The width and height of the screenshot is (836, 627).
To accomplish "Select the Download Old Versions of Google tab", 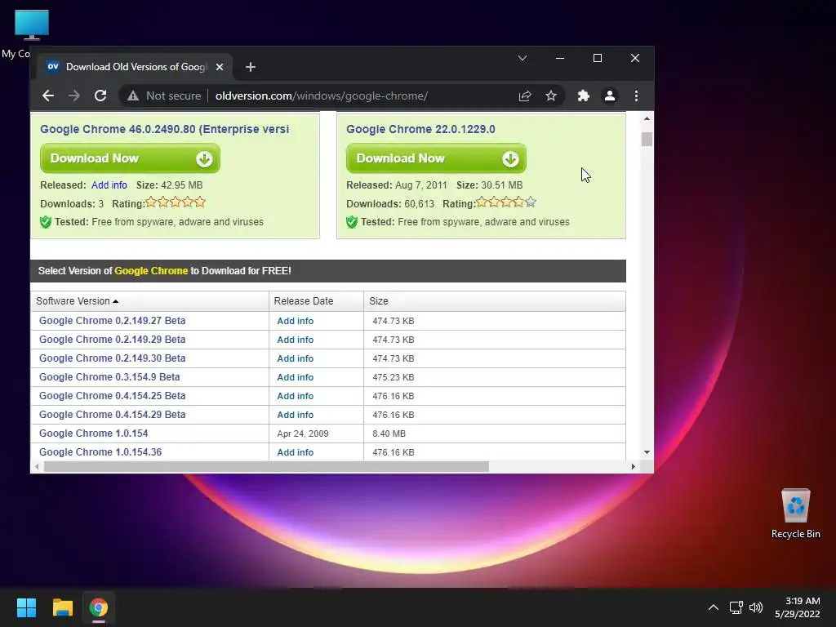I will pyautogui.click(x=136, y=67).
